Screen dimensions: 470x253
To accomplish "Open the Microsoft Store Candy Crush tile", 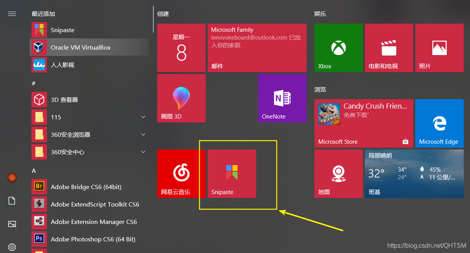I will 364,123.
